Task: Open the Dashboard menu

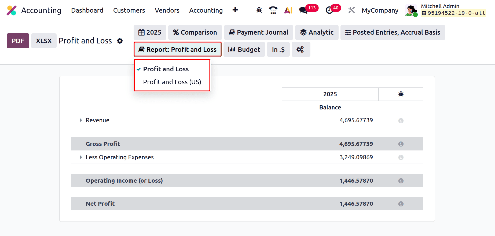Action: click(x=87, y=10)
